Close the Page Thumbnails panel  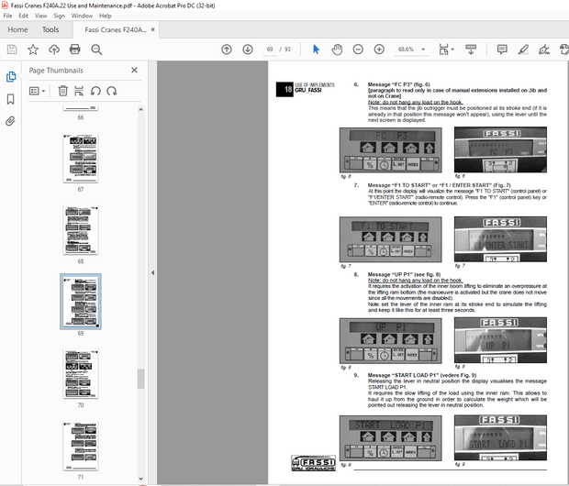click(134, 70)
